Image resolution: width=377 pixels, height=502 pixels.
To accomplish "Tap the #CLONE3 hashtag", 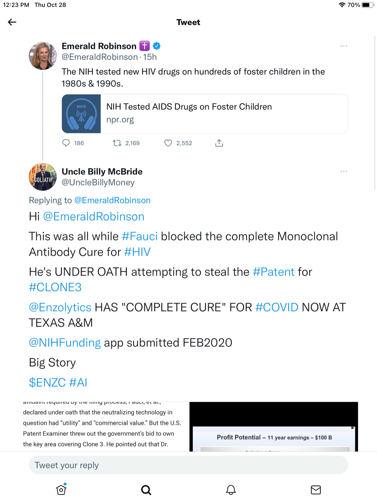I will tap(55, 287).
